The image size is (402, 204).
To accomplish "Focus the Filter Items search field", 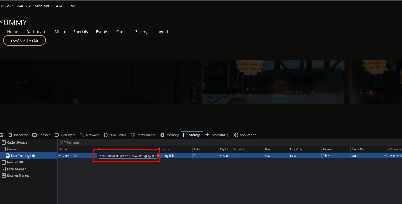I will pos(71,142).
